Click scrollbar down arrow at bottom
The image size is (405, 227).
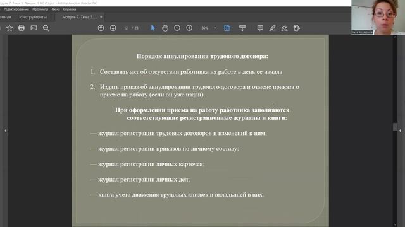coord(395,224)
